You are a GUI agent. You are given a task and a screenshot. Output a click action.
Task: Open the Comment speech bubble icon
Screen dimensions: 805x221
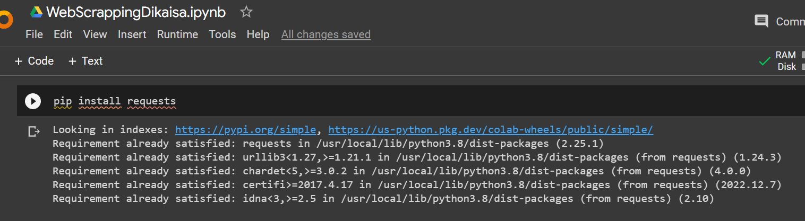click(761, 21)
